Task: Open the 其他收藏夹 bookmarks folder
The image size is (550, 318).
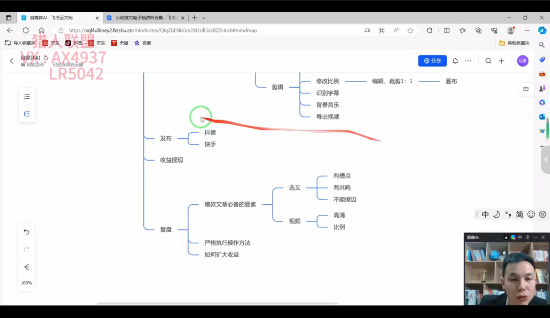Action: [515, 43]
